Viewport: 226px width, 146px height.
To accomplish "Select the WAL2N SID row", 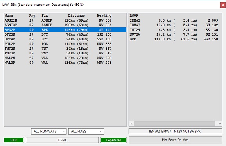I will click(x=65, y=58).
